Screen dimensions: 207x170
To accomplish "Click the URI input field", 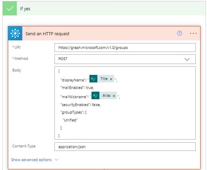I will pos(125,48).
